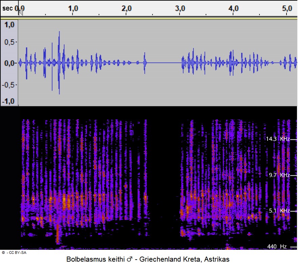This screenshot has height=263, width=298.
Task: Click the 0,5 amplitude scale label
Action: (9, 42)
